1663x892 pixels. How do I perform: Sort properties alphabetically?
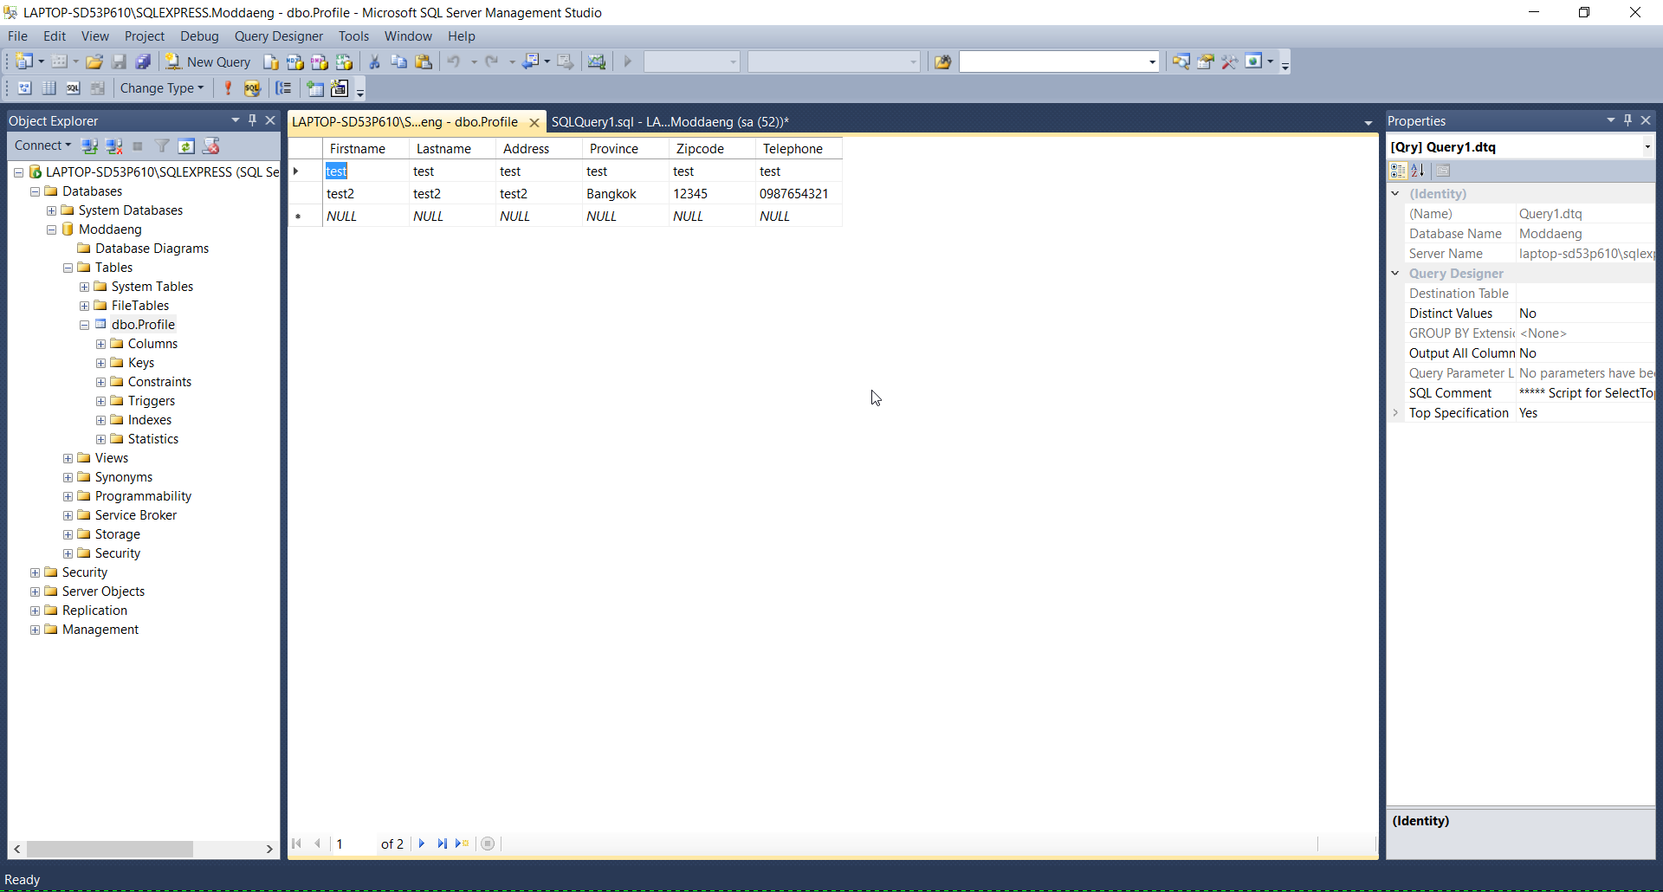[1418, 171]
